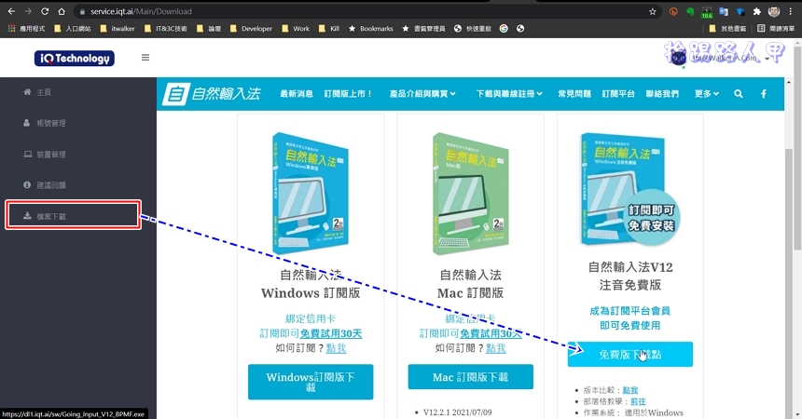Expand the 產品介紹與購買 dropdown menu
The image size is (802, 419).
(x=422, y=93)
